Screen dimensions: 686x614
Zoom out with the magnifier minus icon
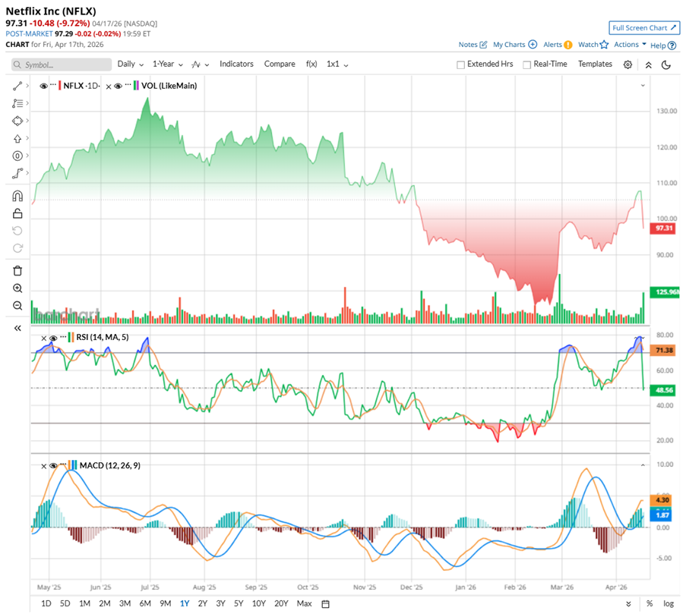tap(17, 306)
